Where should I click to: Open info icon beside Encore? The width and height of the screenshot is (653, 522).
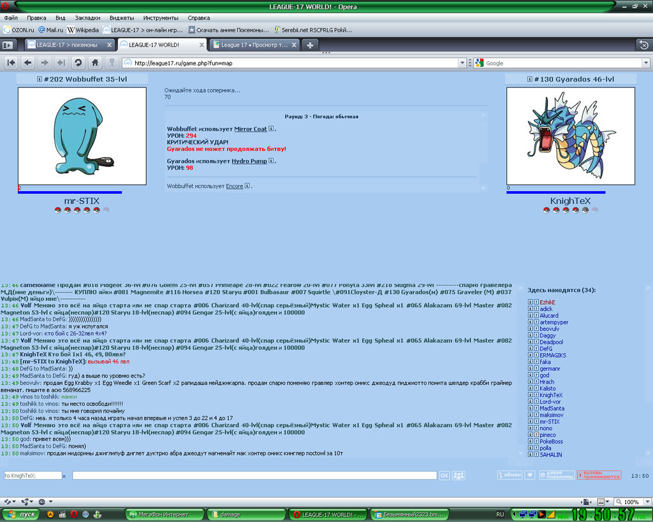click(x=247, y=185)
